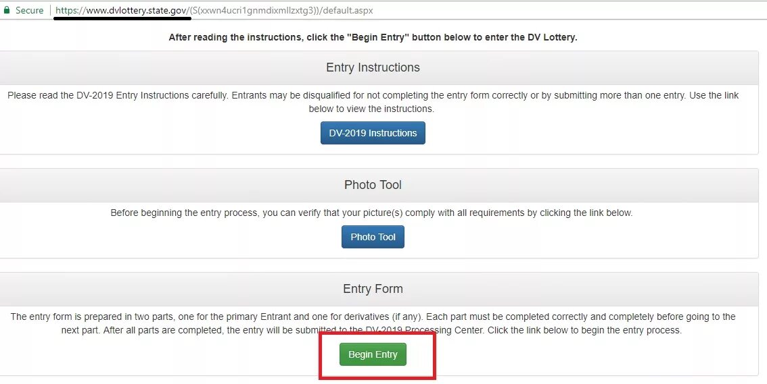Click the default.aspx part of the URL
The width and height of the screenshot is (767, 384).
click(348, 11)
